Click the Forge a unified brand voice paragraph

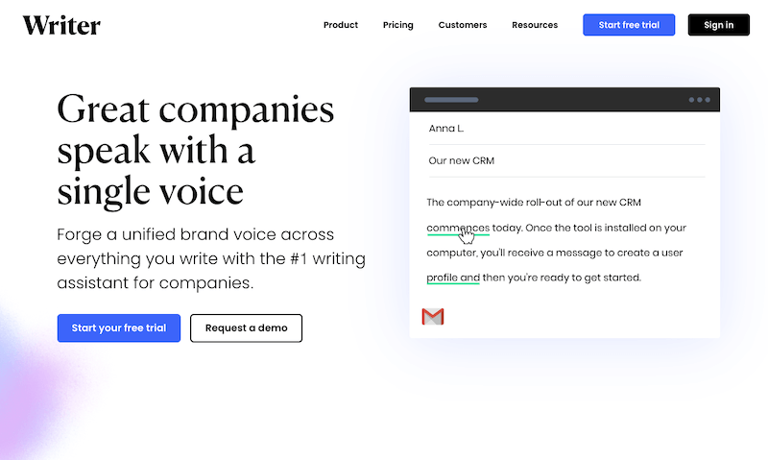click(211, 258)
